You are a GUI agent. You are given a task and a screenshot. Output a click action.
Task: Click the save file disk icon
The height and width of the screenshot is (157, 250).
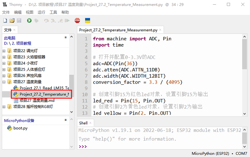19,21
